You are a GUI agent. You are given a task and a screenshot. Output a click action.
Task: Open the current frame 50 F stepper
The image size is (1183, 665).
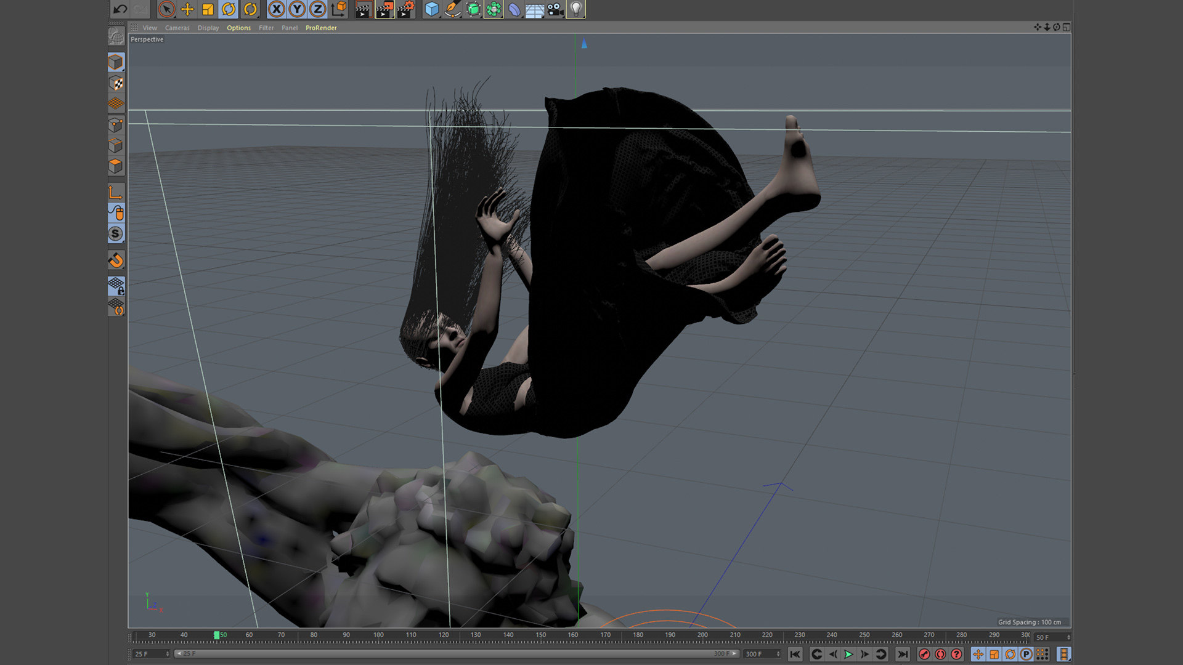coord(1068,637)
